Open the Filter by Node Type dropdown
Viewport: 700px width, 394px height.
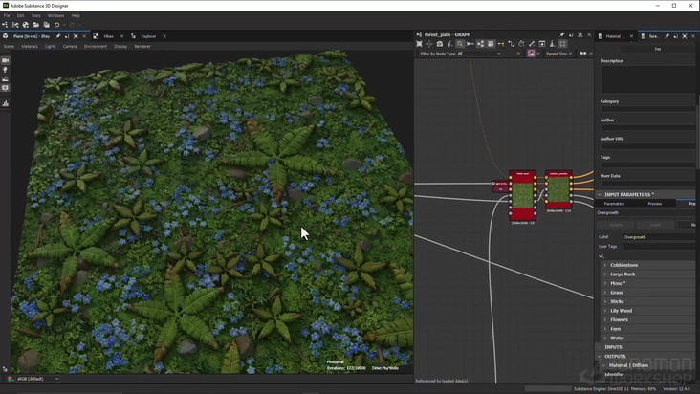478,54
